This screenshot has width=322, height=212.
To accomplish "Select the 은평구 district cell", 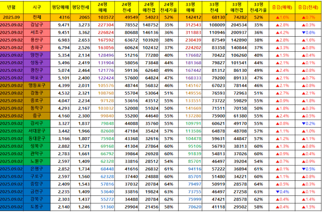I will (37, 169).
